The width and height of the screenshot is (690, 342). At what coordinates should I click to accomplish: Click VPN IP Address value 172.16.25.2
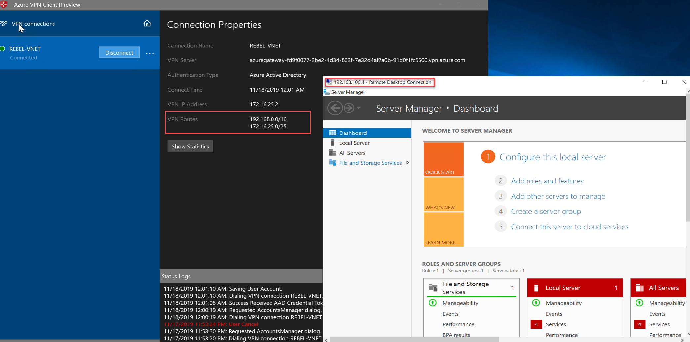(264, 104)
